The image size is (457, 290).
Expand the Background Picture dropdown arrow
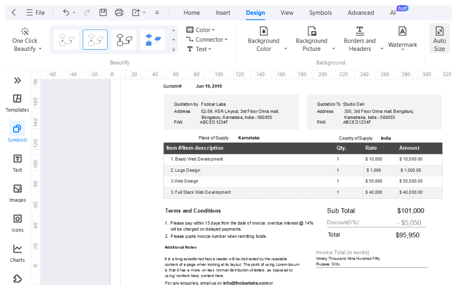tap(333, 49)
